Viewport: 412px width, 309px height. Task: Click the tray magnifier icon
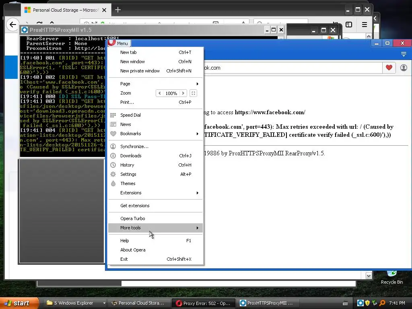tap(382, 303)
